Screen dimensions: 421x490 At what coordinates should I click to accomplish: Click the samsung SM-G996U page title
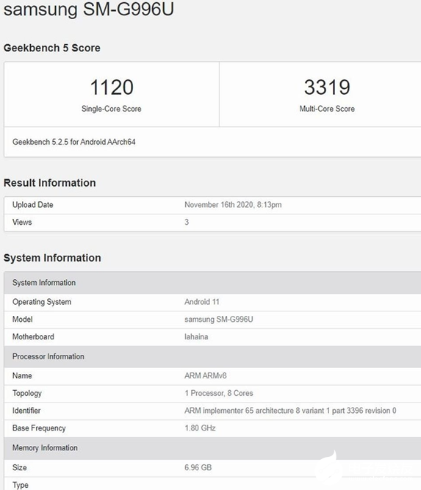[x=88, y=10]
